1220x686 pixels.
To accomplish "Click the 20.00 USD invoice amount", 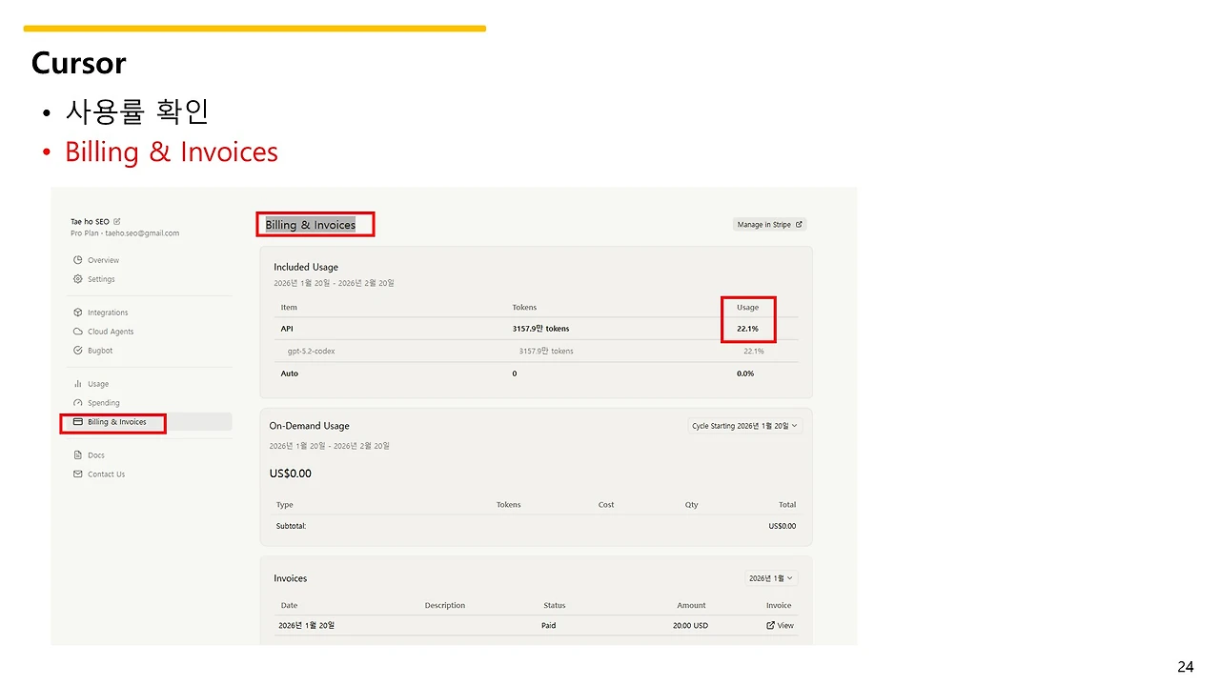I will coord(690,626).
